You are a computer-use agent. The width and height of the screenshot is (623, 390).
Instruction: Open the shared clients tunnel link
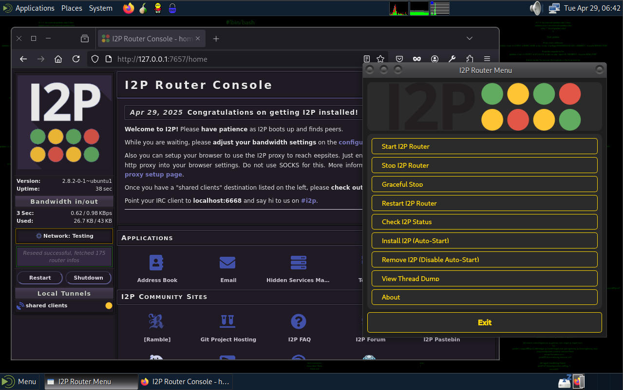[47, 305]
